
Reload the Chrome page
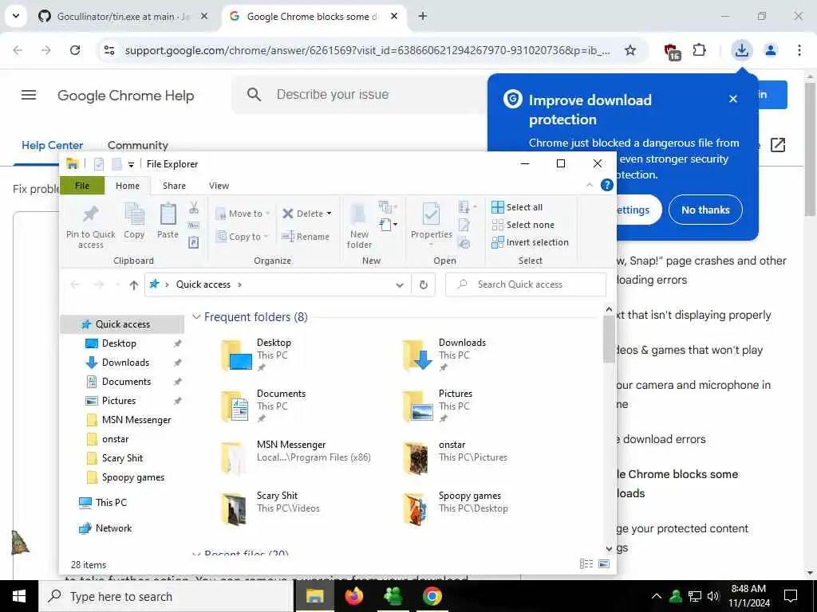(75, 50)
